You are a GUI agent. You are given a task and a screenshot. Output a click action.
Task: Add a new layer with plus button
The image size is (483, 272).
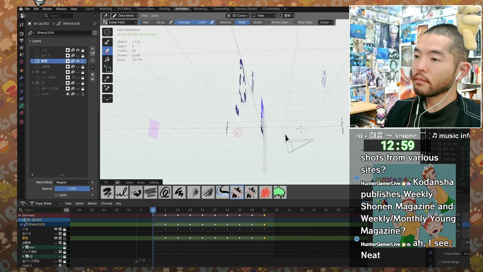(x=92, y=49)
